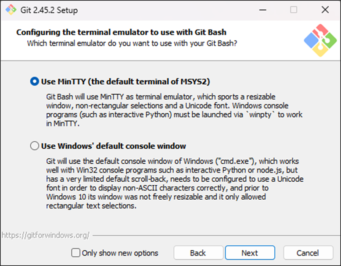Cancel the Git installation
The width and height of the screenshot is (341, 266).
point(308,253)
